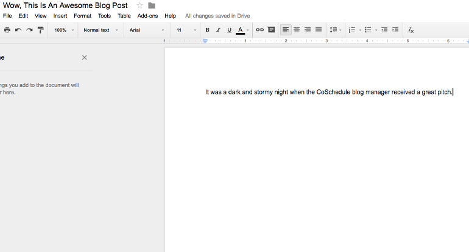This screenshot has width=469, height=252.
Task: Open the File menu
Action: pyautogui.click(x=7, y=16)
